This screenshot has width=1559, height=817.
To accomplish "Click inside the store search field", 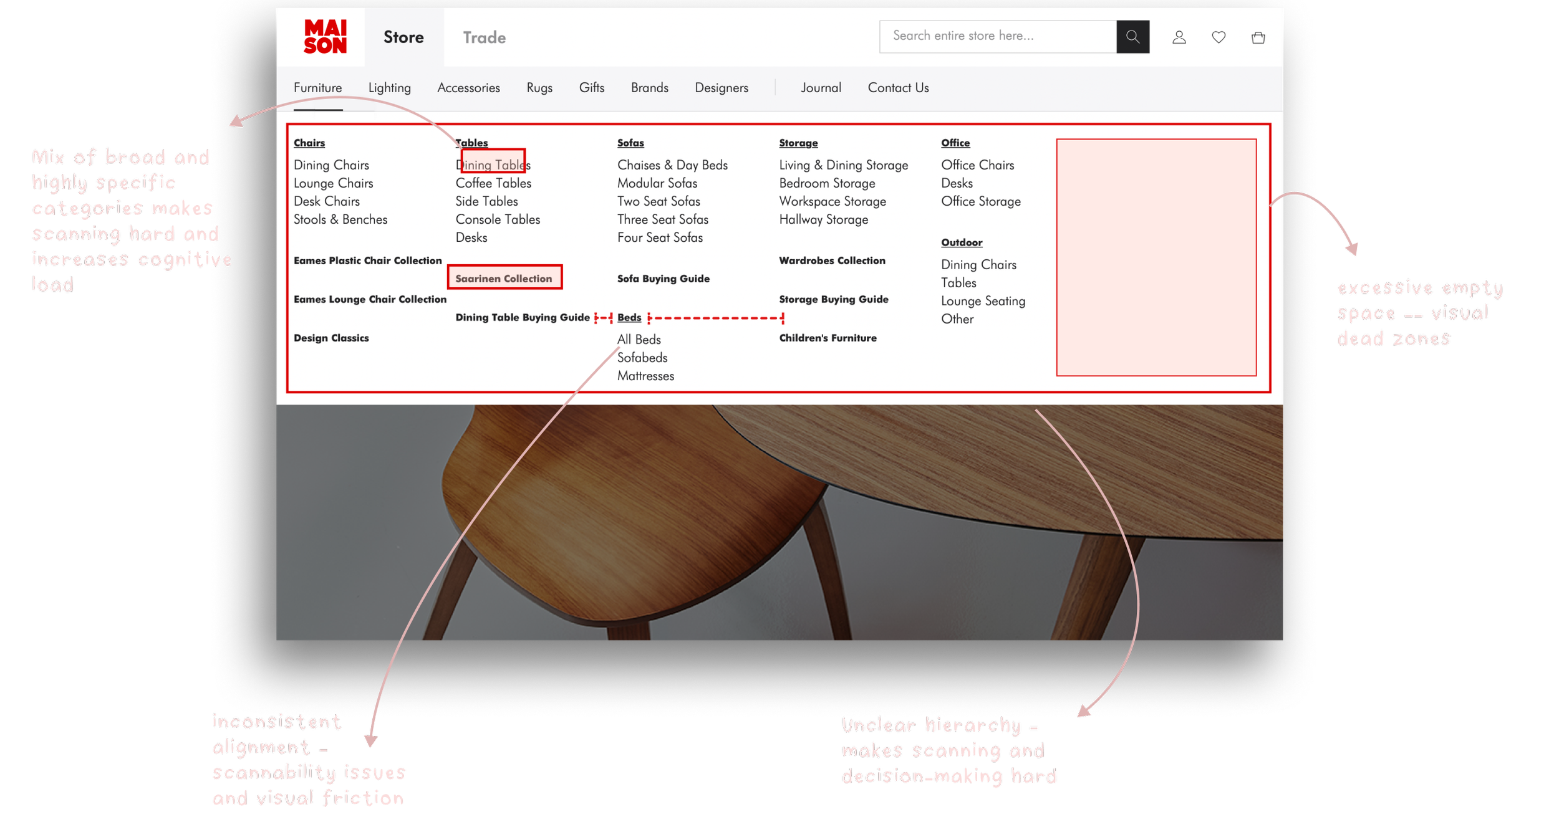I will pos(997,36).
